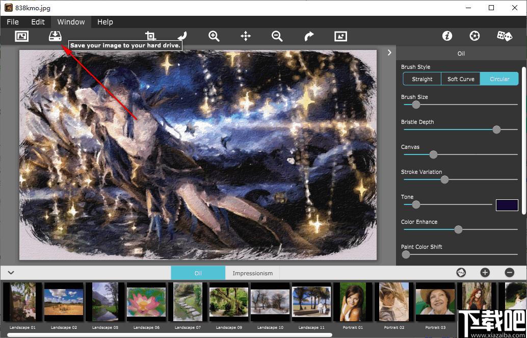527x338 pixels.
Task: Click the zoom in magnifier icon
Action: 214,36
